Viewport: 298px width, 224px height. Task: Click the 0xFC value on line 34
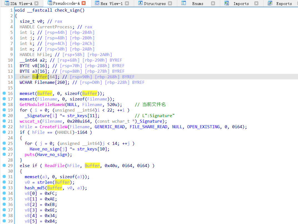(x=50, y=193)
